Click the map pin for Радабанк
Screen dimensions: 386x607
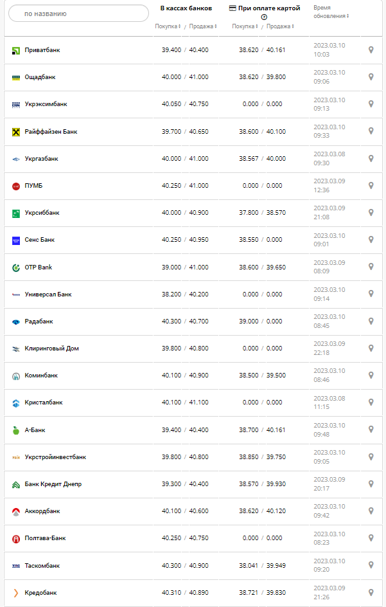coord(371,322)
